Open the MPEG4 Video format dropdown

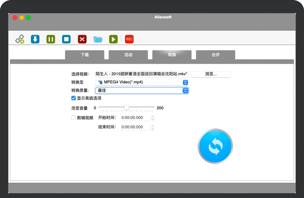[x=142, y=82]
